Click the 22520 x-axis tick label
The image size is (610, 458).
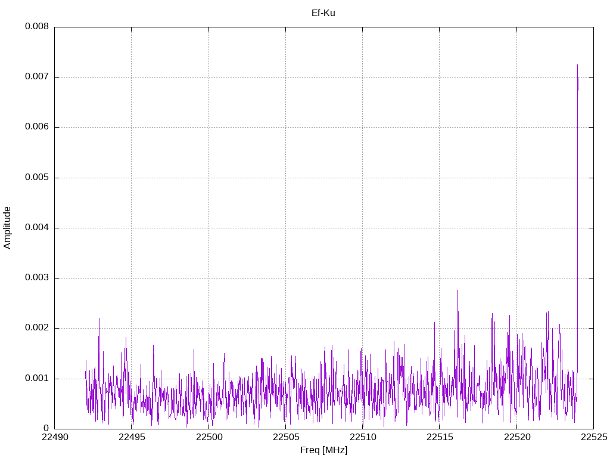(516, 437)
